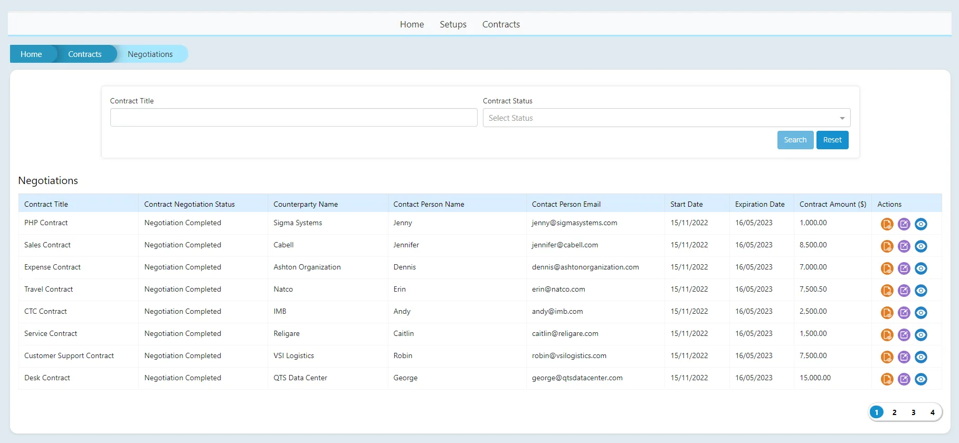
Task: Open the Setups menu in top navigation
Action: pyautogui.click(x=453, y=24)
